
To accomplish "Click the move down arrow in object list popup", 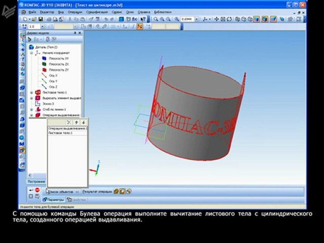I will pyautogui.click(x=83, y=122).
